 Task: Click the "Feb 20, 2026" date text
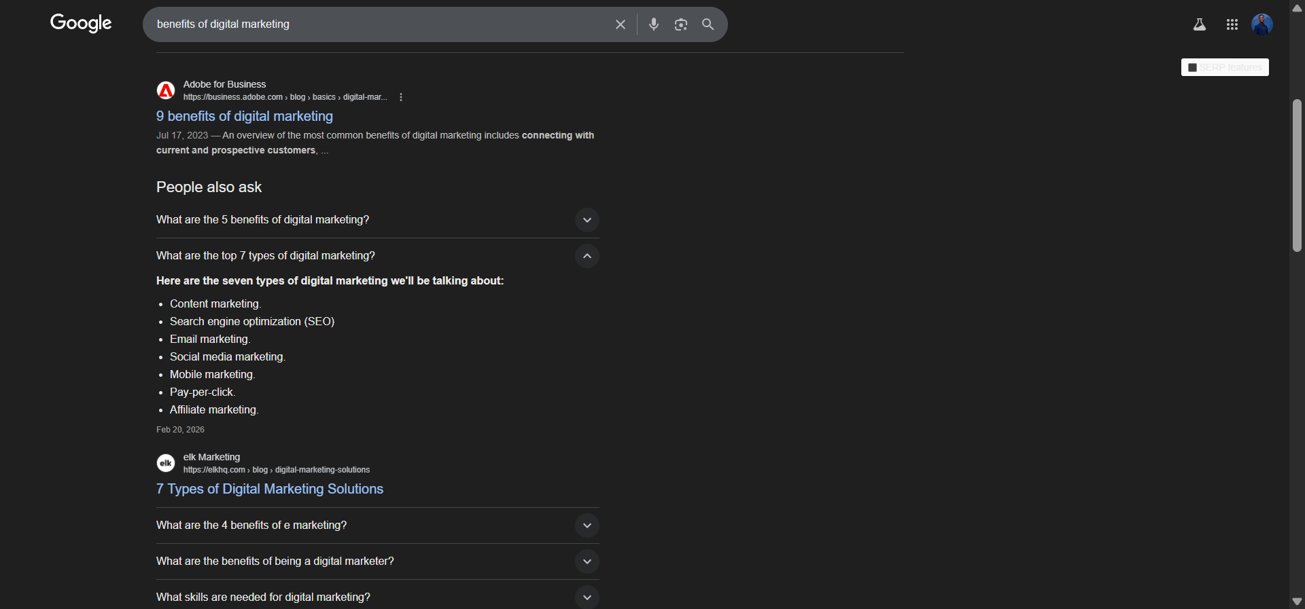pos(180,430)
